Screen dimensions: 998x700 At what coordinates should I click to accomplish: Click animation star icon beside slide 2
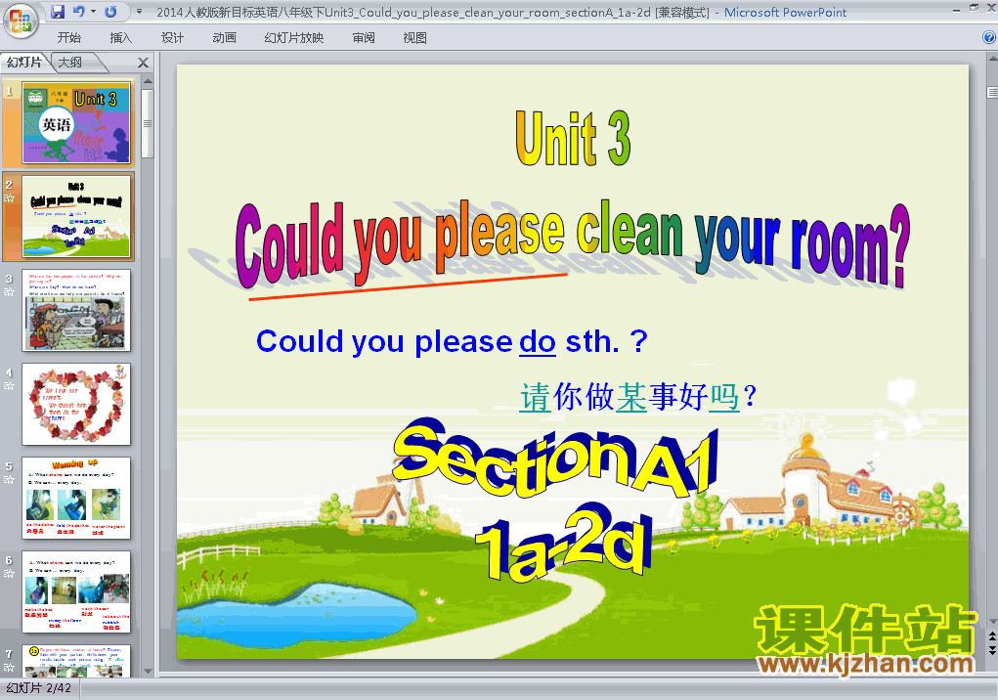(9, 197)
